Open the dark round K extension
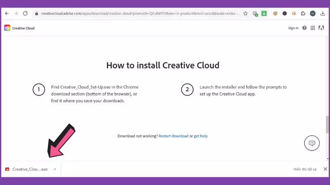Viewport: 330px width, 185px height. coord(285,14)
